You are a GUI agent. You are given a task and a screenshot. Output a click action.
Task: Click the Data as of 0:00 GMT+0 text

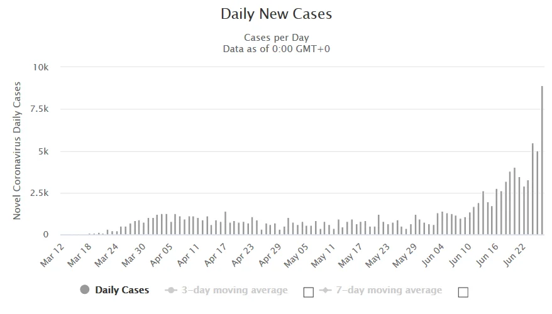(276, 48)
